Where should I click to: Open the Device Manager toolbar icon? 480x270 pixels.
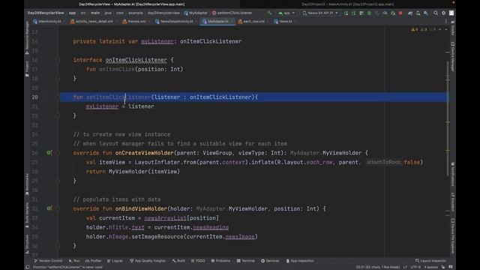point(418,13)
